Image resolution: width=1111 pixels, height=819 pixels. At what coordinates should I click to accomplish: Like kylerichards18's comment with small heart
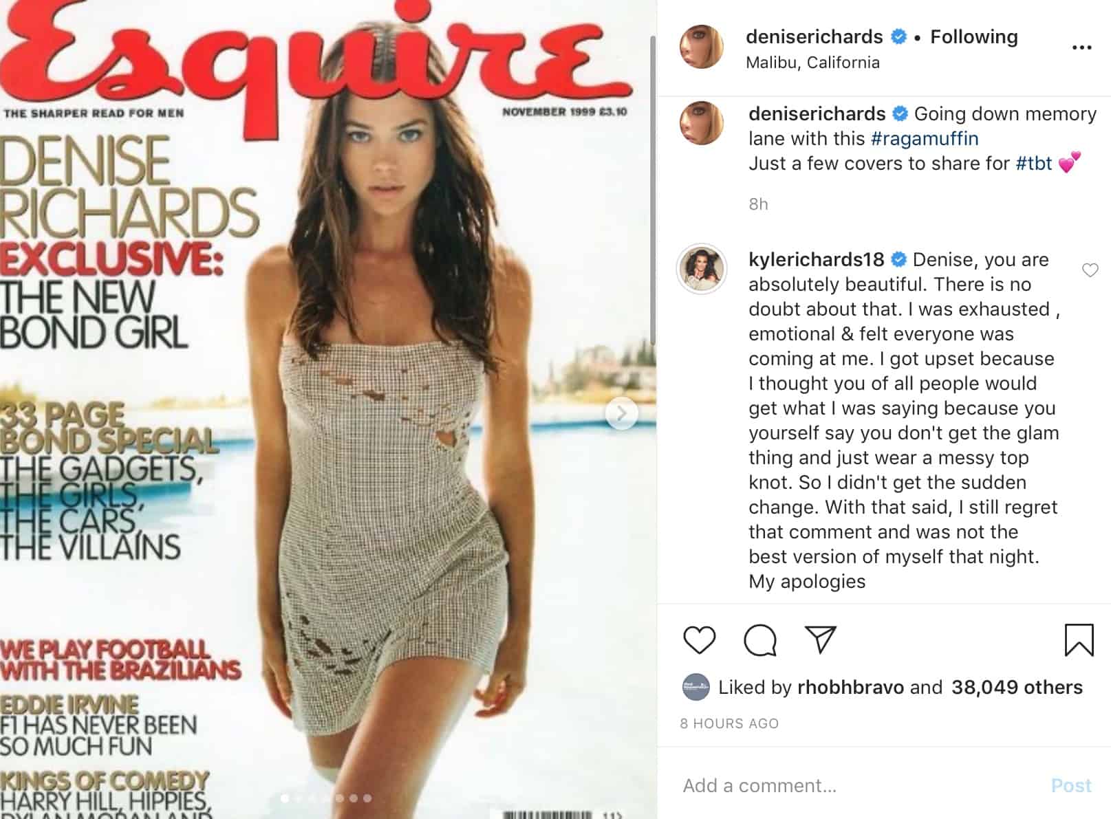(x=1090, y=270)
